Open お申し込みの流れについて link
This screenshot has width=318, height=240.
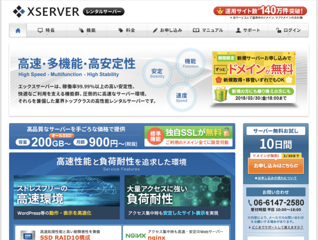[x=277, y=178]
